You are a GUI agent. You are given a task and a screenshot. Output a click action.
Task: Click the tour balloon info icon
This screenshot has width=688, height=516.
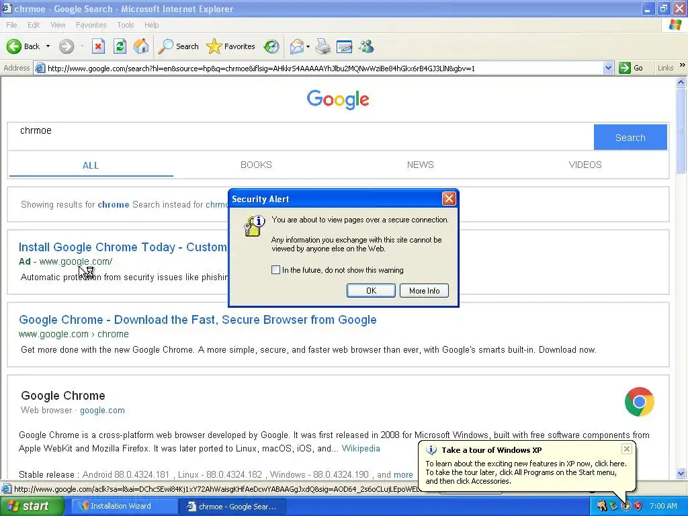pyautogui.click(x=431, y=449)
